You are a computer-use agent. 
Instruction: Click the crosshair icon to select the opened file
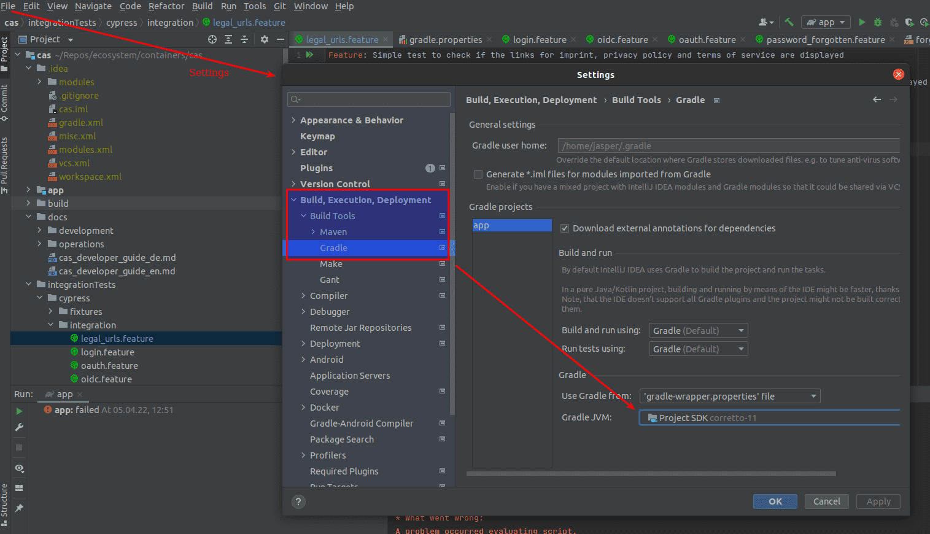(x=212, y=39)
